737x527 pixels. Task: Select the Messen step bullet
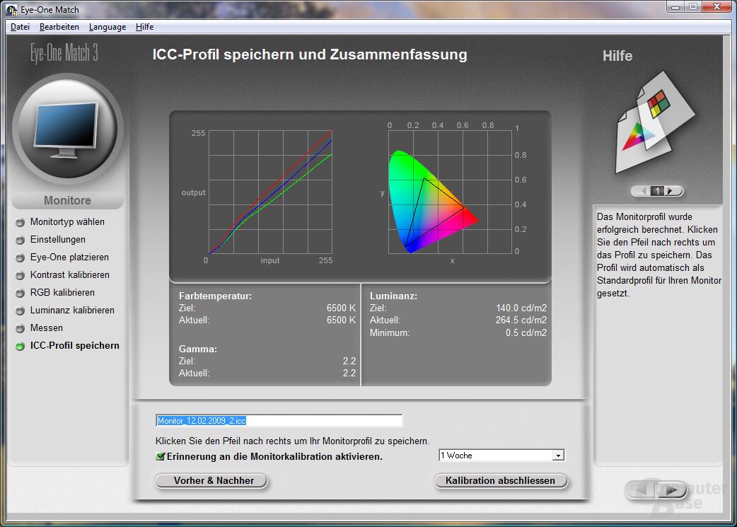pyautogui.click(x=21, y=328)
